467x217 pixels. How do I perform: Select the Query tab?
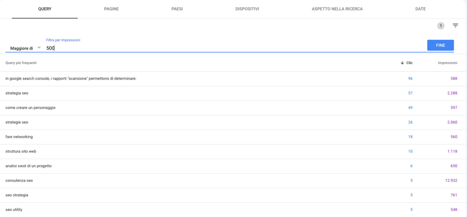click(x=45, y=9)
